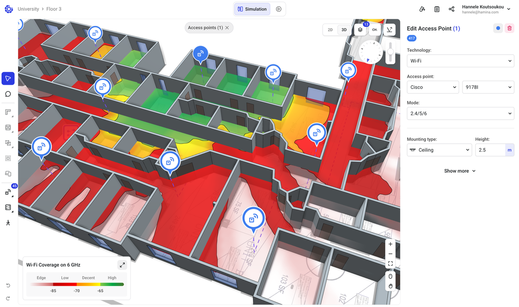
Task: Open the access point placement tool showing 45 badge
Action: coord(8,192)
